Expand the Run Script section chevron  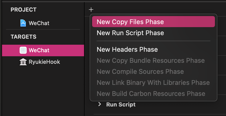tap(99, 104)
